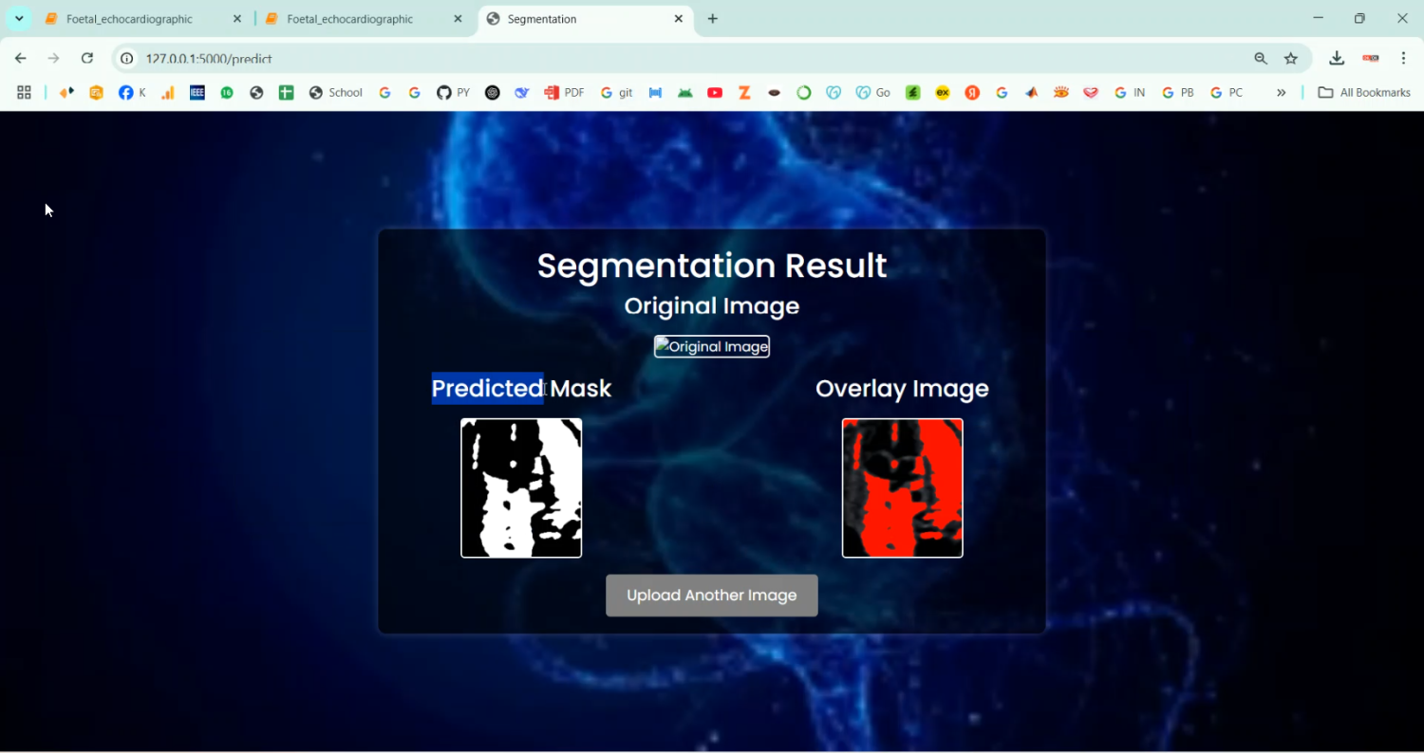
Task: Click the Upload Another Image button
Action: pos(711,595)
